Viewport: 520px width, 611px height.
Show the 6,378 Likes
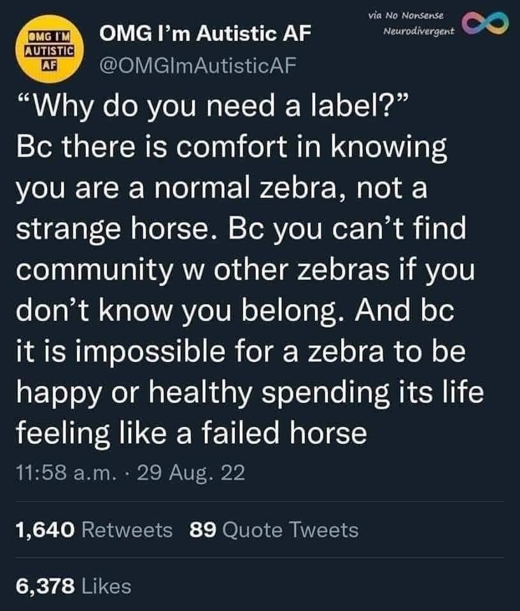click(73, 586)
